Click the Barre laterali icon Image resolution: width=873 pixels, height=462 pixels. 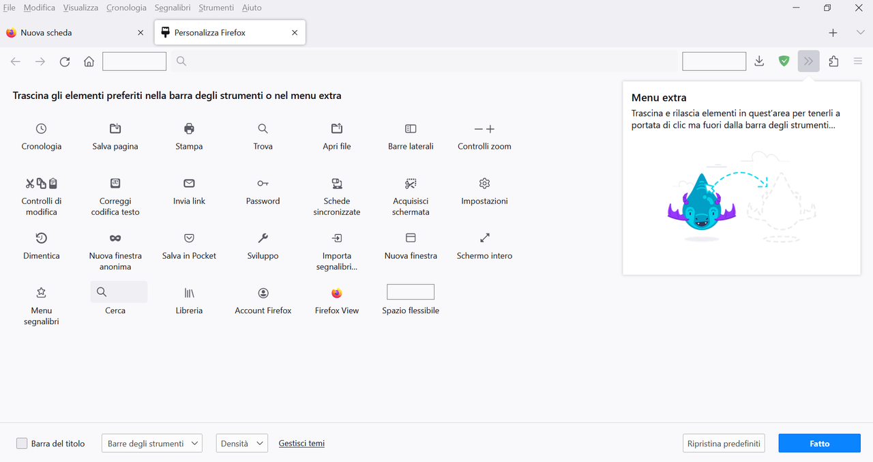pos(411,128)
